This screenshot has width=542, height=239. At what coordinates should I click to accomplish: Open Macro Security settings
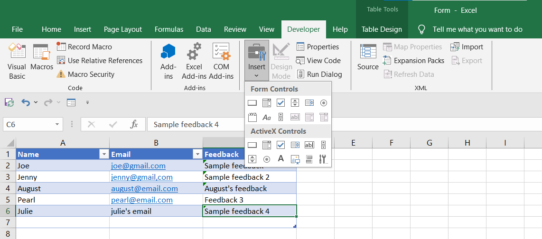[86, 74]
